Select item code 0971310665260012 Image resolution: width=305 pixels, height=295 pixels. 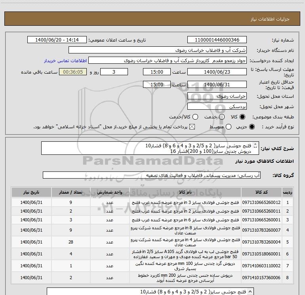261,202
